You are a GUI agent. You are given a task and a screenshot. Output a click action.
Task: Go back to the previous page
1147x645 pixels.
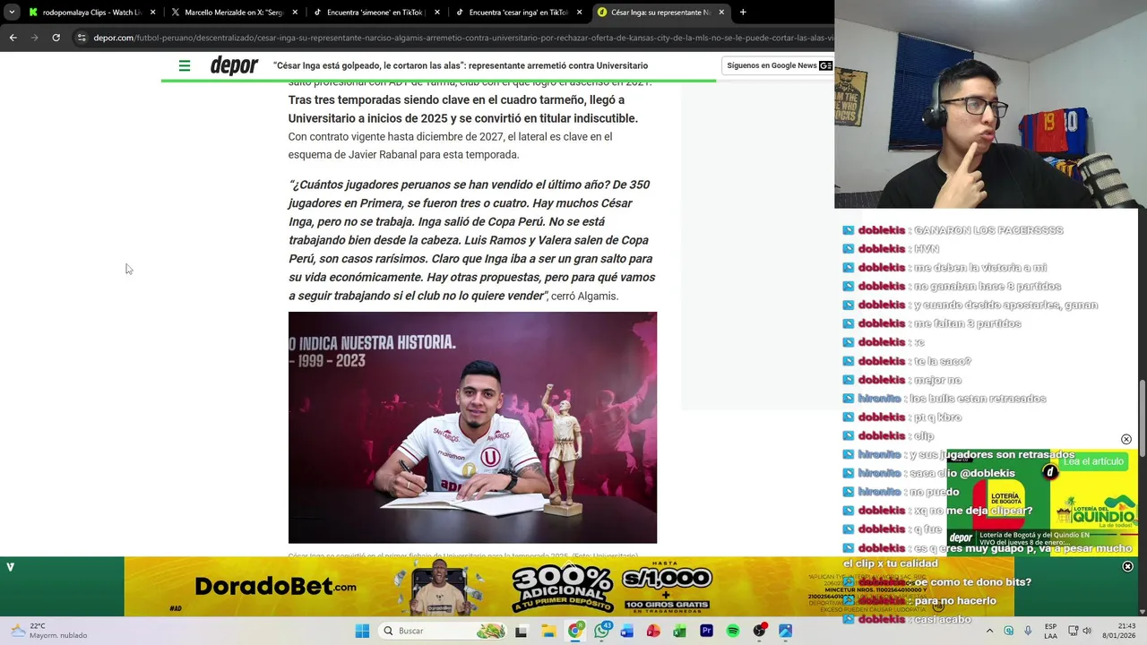[x=13, y=38]
